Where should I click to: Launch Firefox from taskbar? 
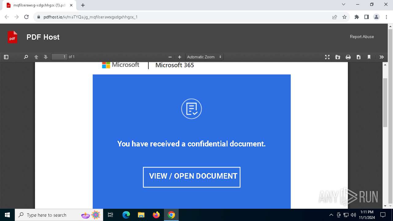click(x=156, y=215)
